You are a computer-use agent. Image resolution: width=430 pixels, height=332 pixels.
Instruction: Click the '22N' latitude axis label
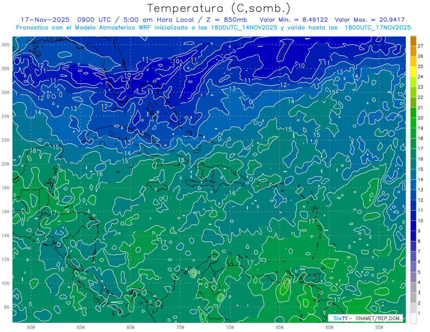click(6, 140)
